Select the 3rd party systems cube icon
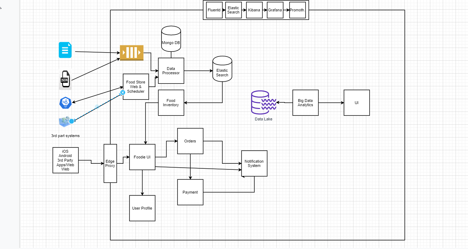Screen dimensions: 468x249 tap(65, 122)
